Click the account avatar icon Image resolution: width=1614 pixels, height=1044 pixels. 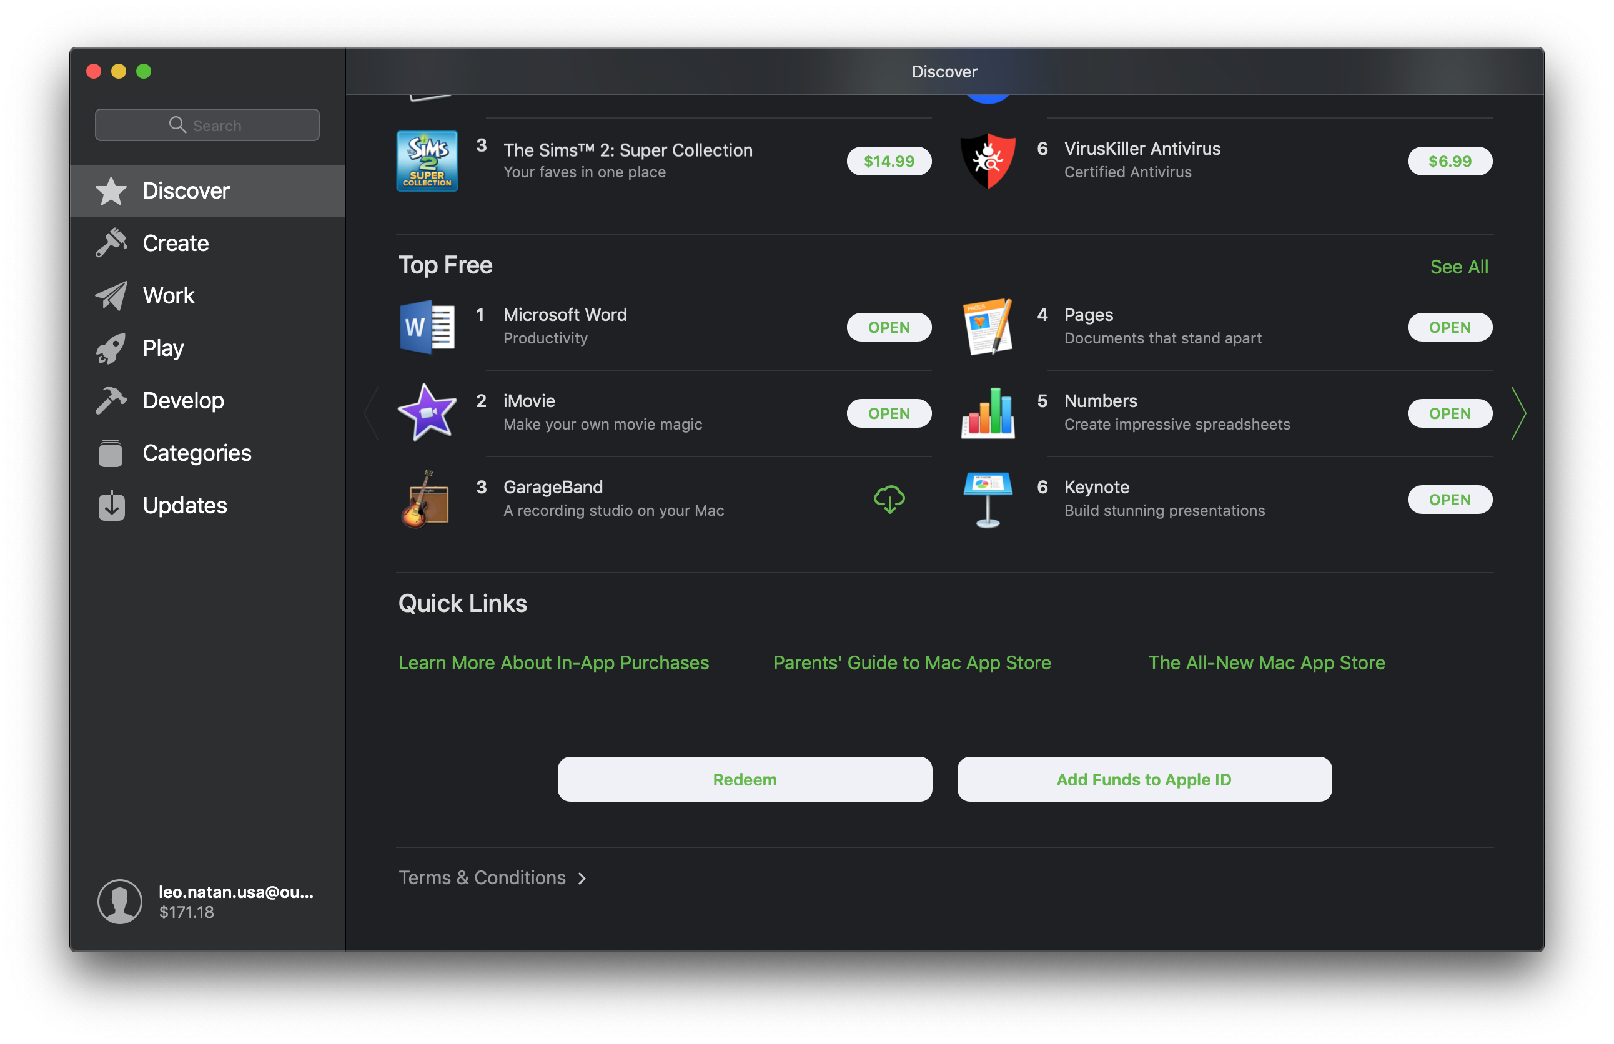click(119, 902)
